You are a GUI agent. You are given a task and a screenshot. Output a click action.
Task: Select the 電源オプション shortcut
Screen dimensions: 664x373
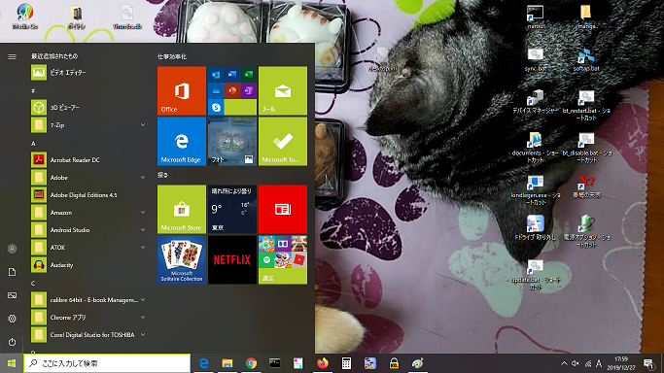(586, 231)
